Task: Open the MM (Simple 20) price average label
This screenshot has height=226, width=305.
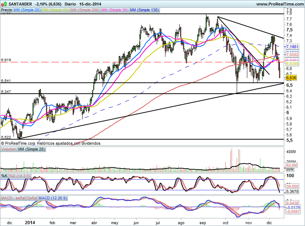Action: (x=27, y=10)
